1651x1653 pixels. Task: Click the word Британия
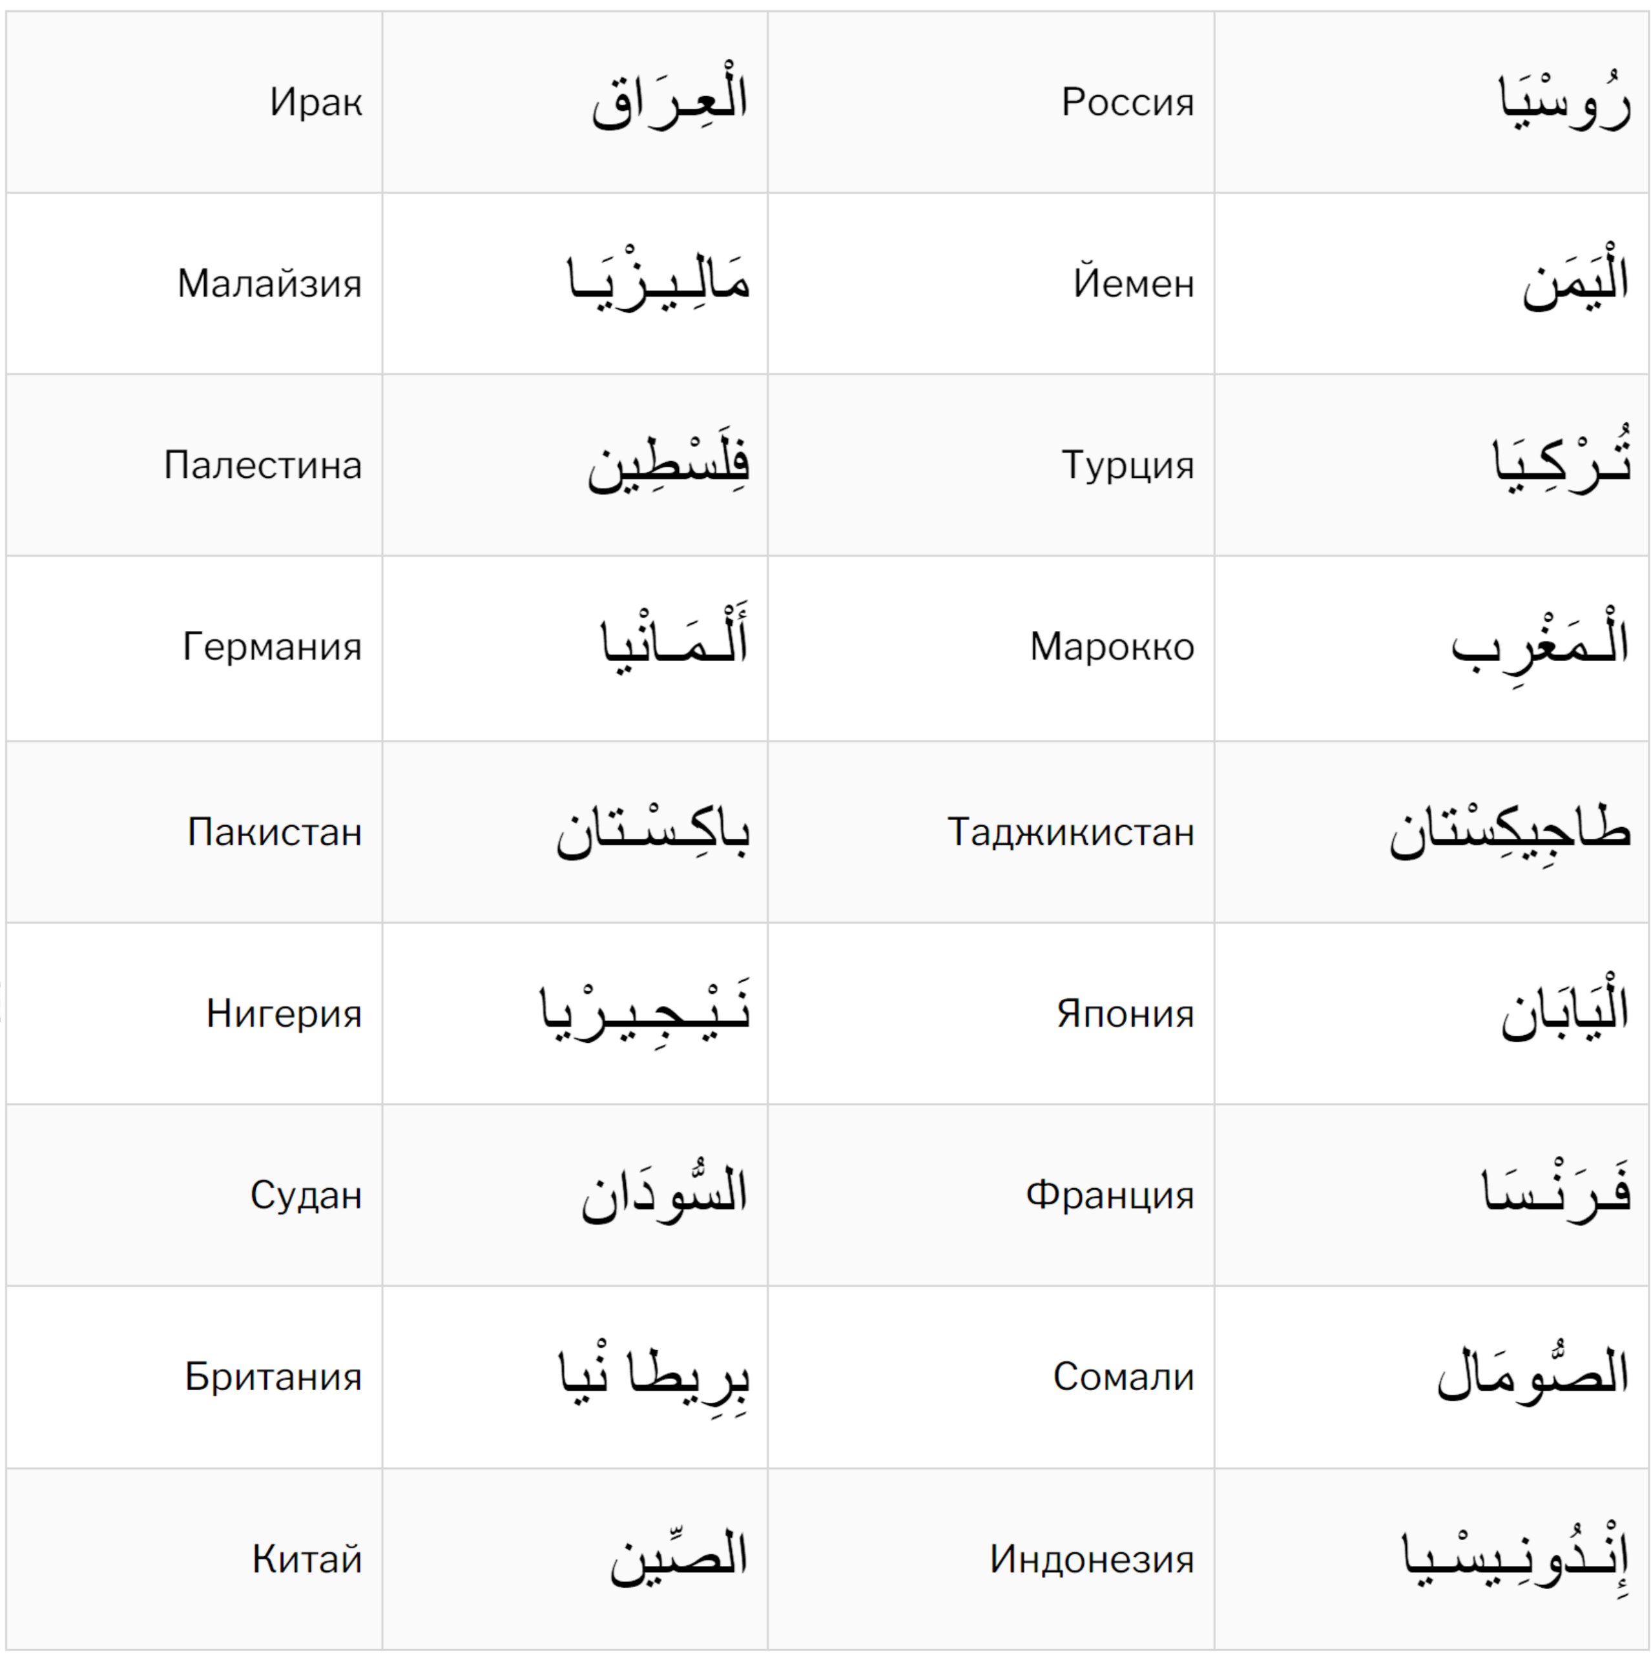click(273, 1377)
